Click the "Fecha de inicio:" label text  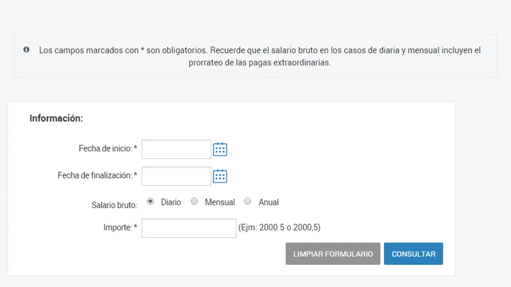(105, 148)
